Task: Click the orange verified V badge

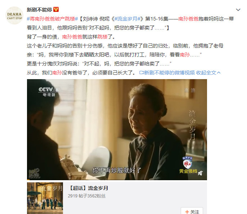Action: [56, 9]
